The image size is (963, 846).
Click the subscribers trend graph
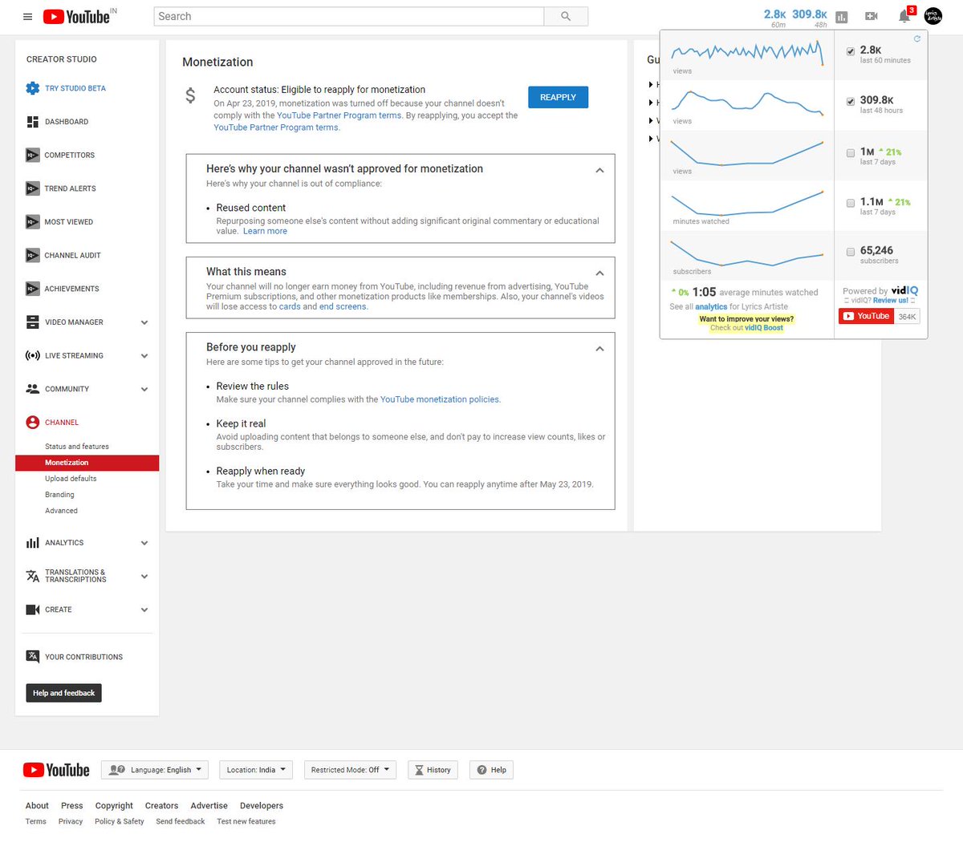point(747,255)
